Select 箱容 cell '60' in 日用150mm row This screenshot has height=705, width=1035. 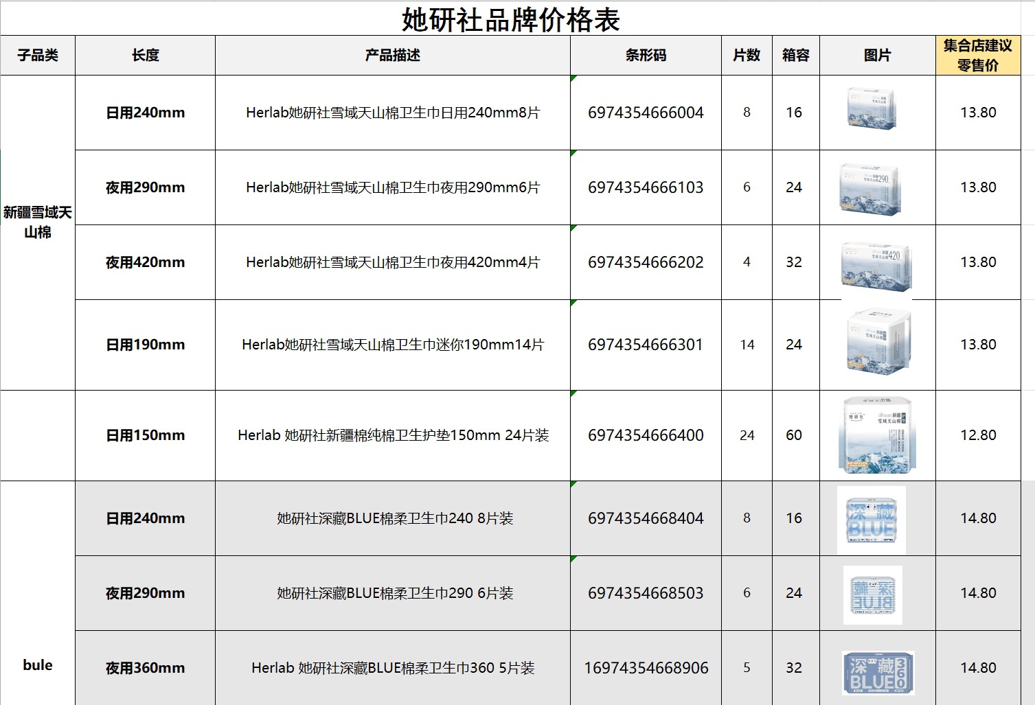tap(796, 435)
